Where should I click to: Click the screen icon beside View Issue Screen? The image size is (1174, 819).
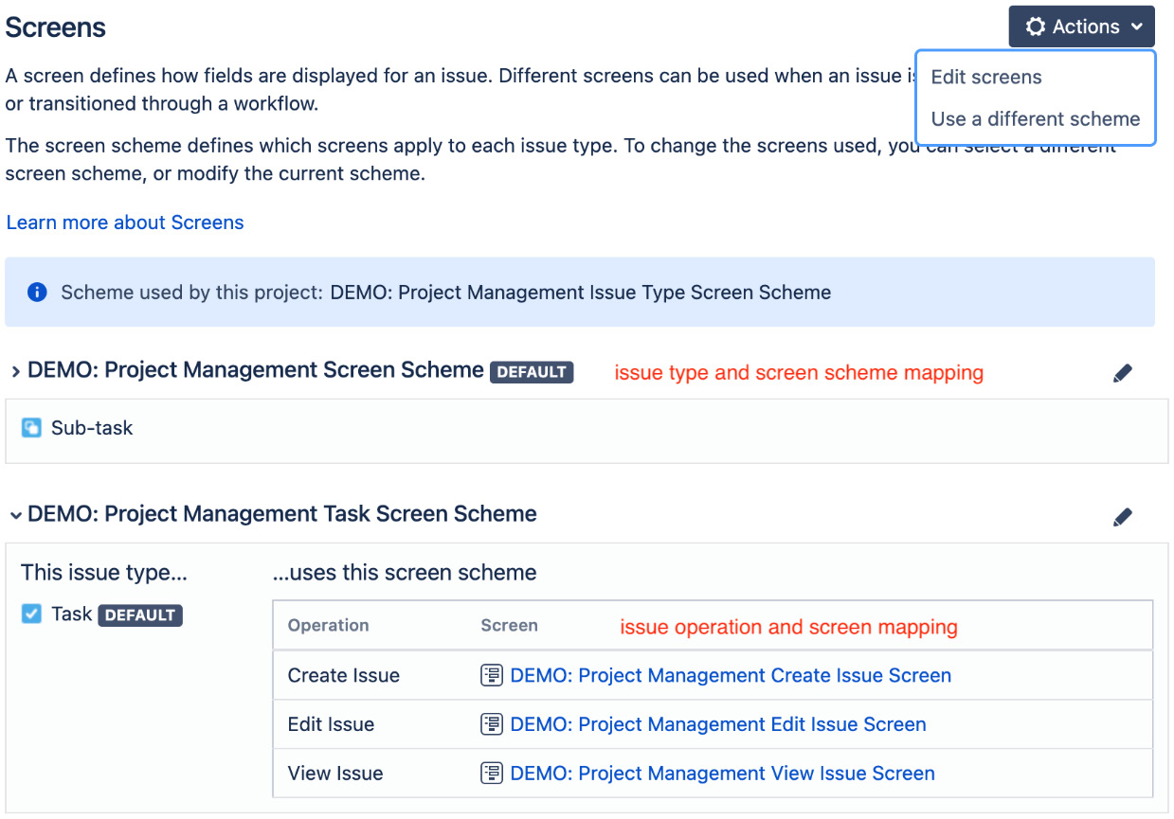coord(492,774)
